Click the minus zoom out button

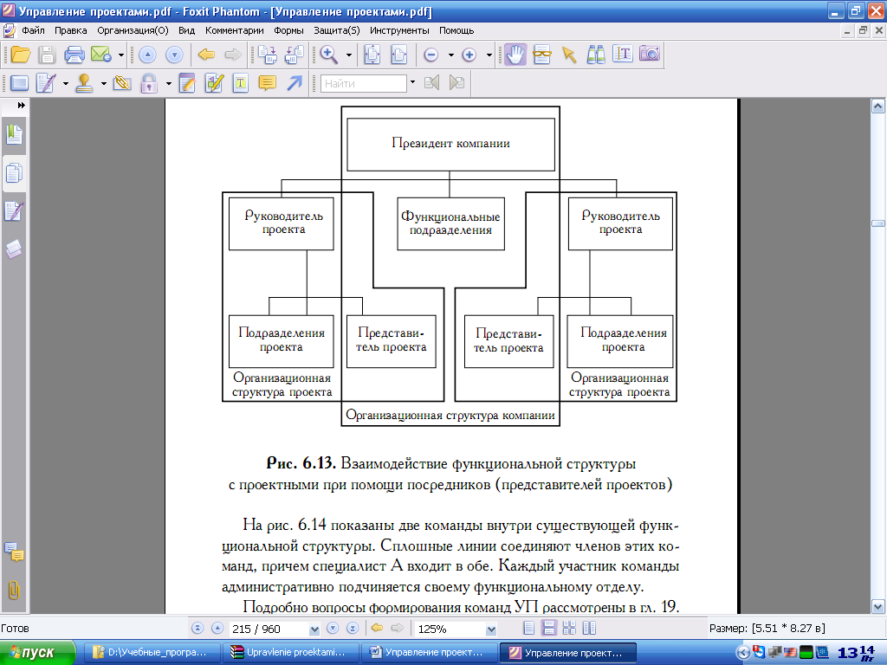coord(431,55)
